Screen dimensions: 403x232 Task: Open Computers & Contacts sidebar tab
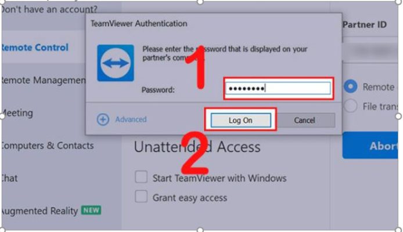47,146
